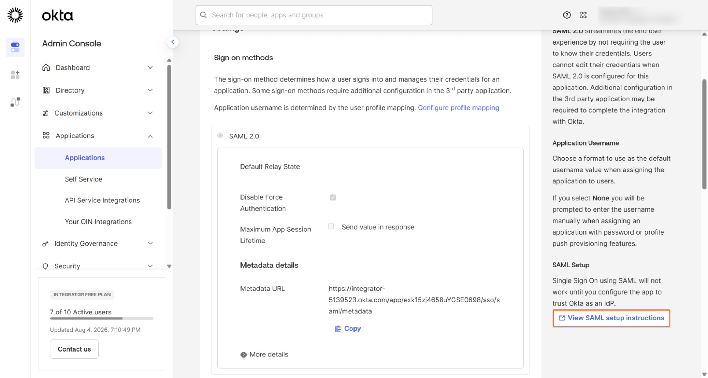Screen dimensions: 708x378
Task: Click the Okta sunburst logo icon
Action: [x=15, y=15]
